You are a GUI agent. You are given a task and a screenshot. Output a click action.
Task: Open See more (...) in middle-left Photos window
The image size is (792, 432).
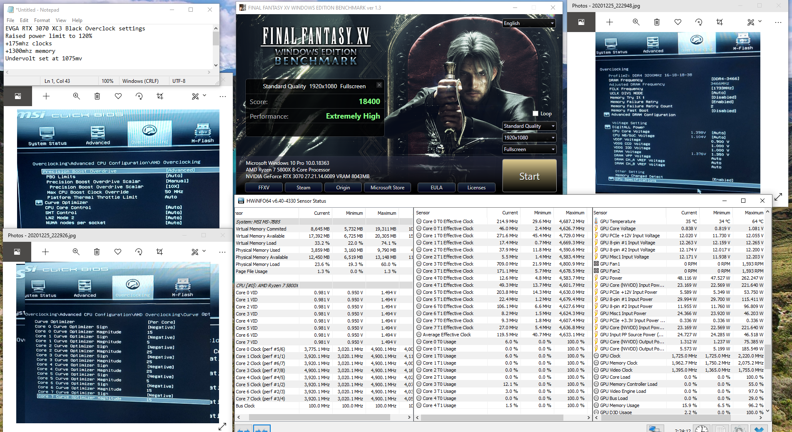[x=223, y=96]
